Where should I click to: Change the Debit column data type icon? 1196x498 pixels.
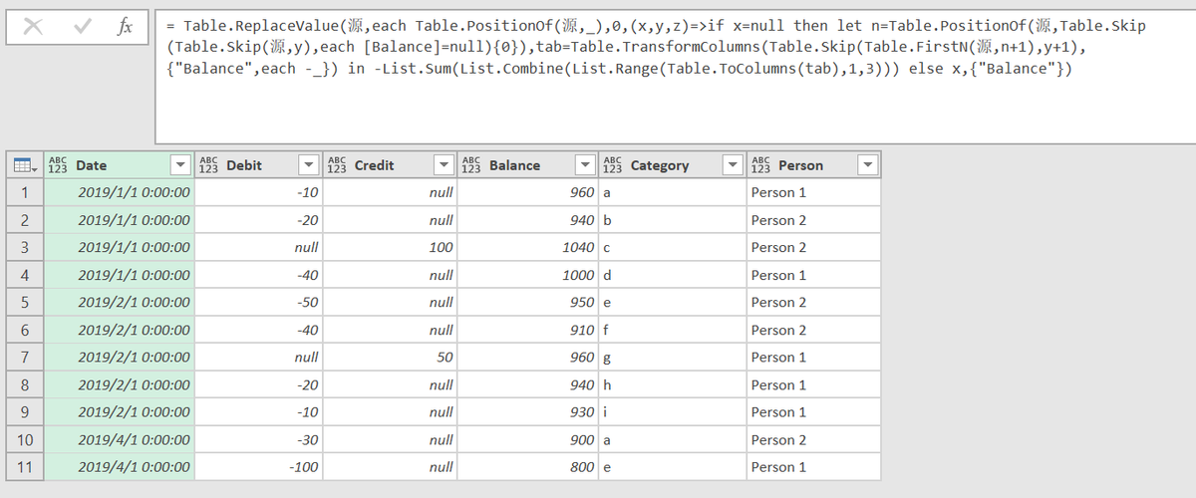209,165
